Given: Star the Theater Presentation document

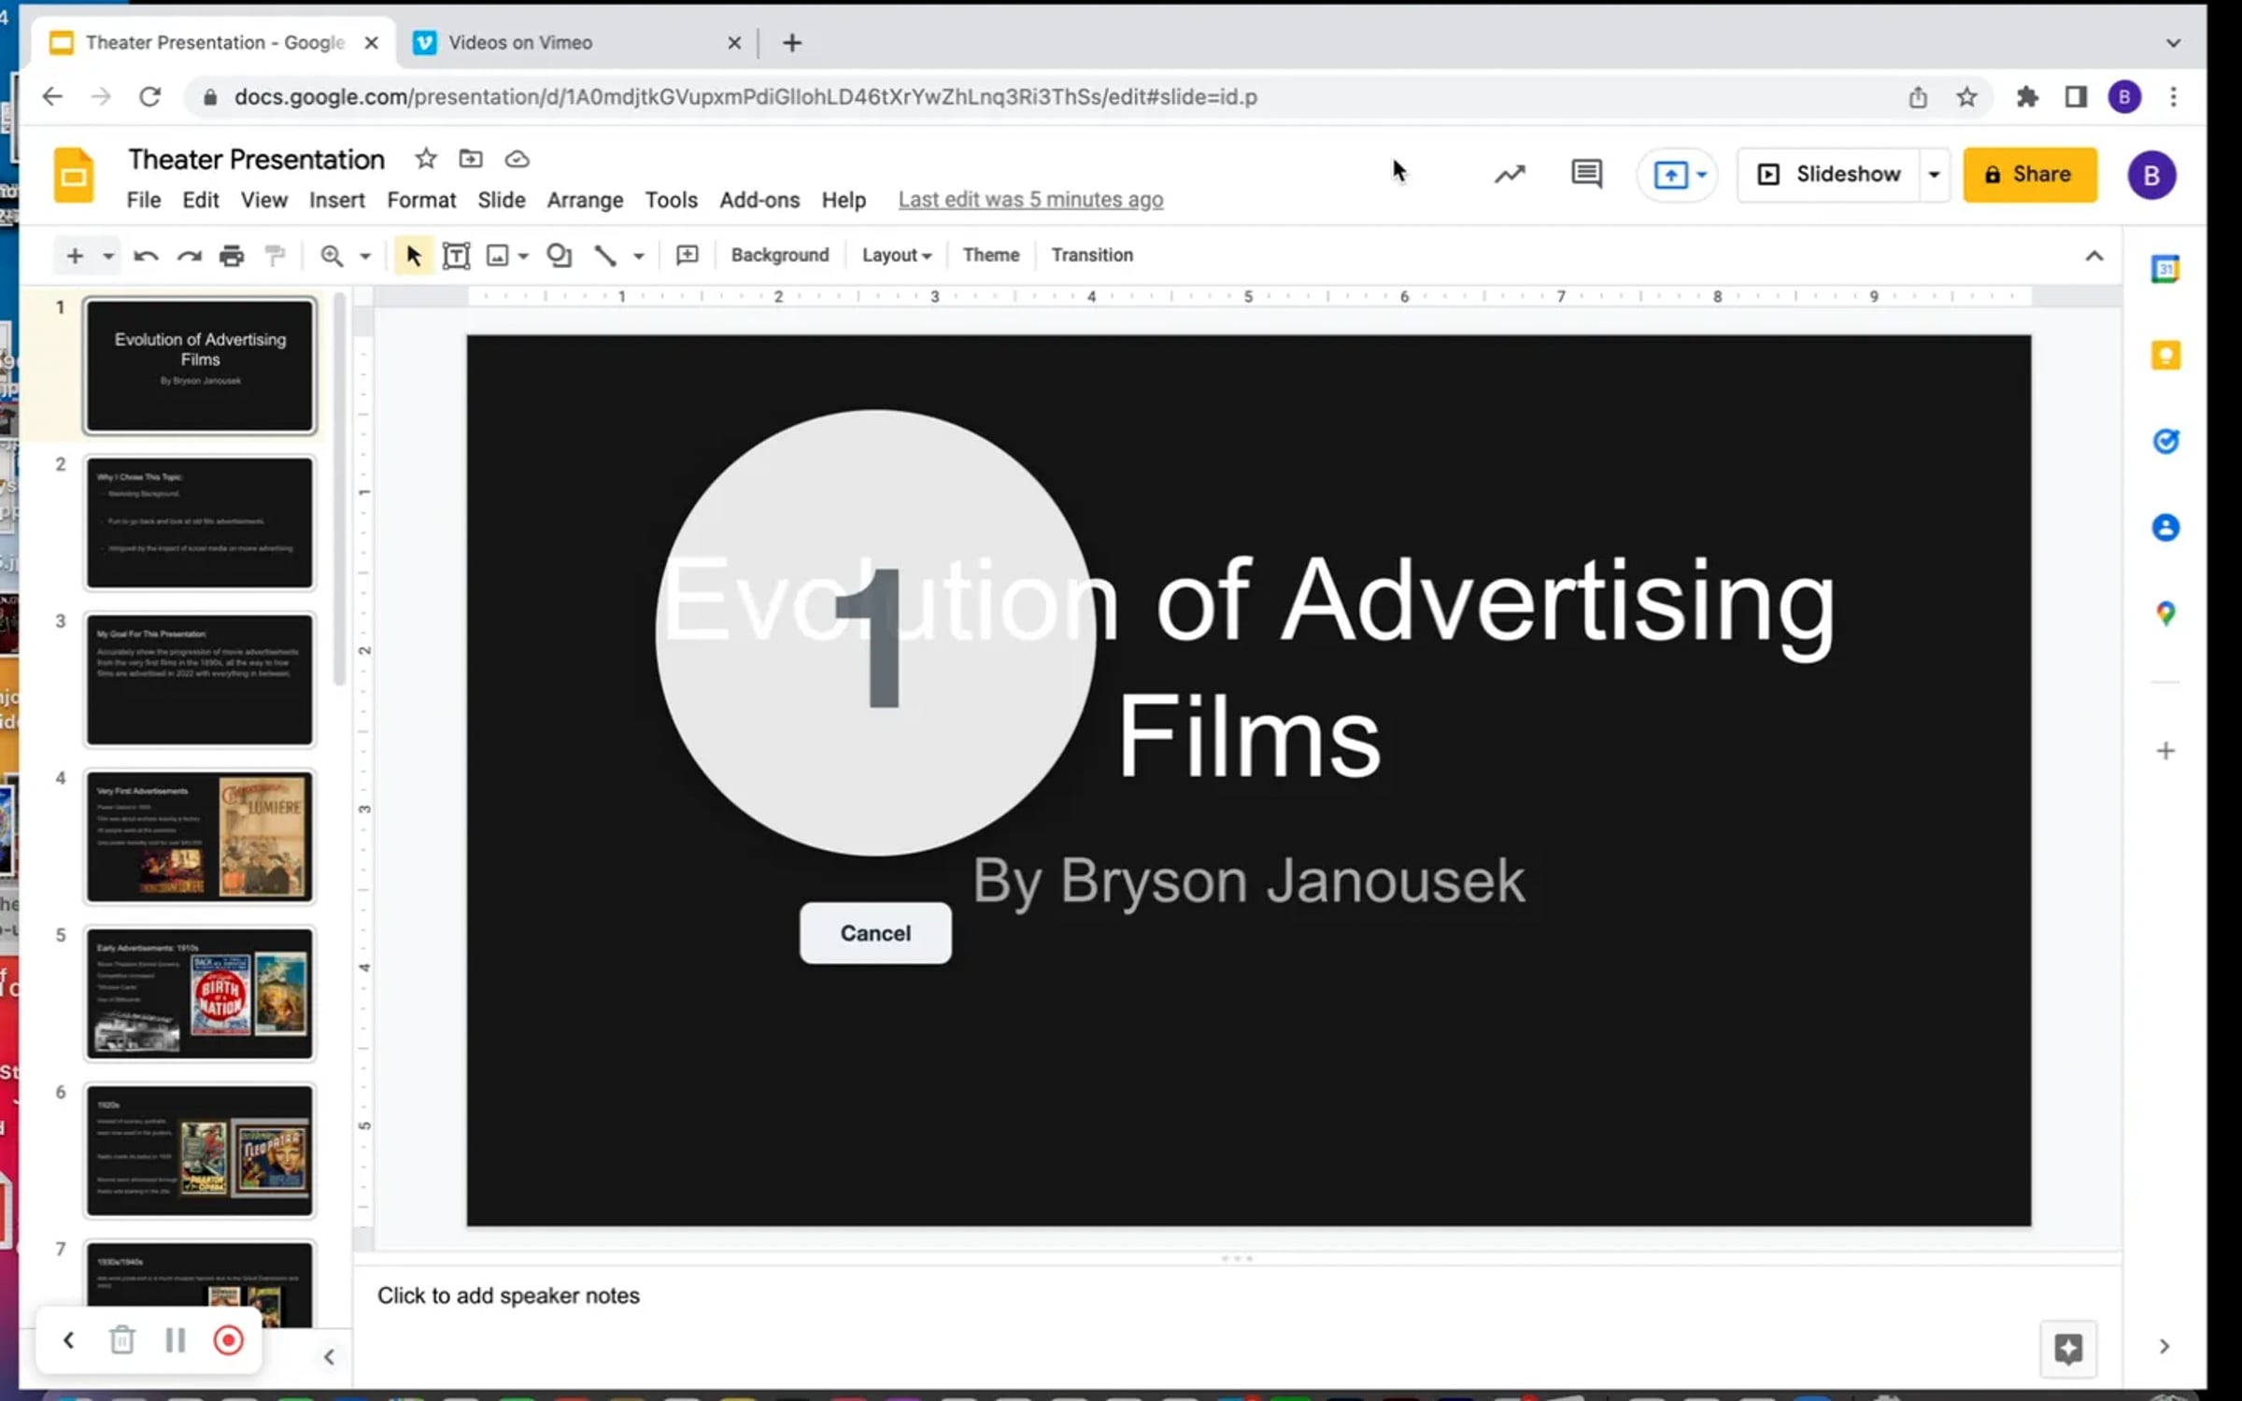Looking at the screenshot, I should pyautogui.click(x=426, y=159).
